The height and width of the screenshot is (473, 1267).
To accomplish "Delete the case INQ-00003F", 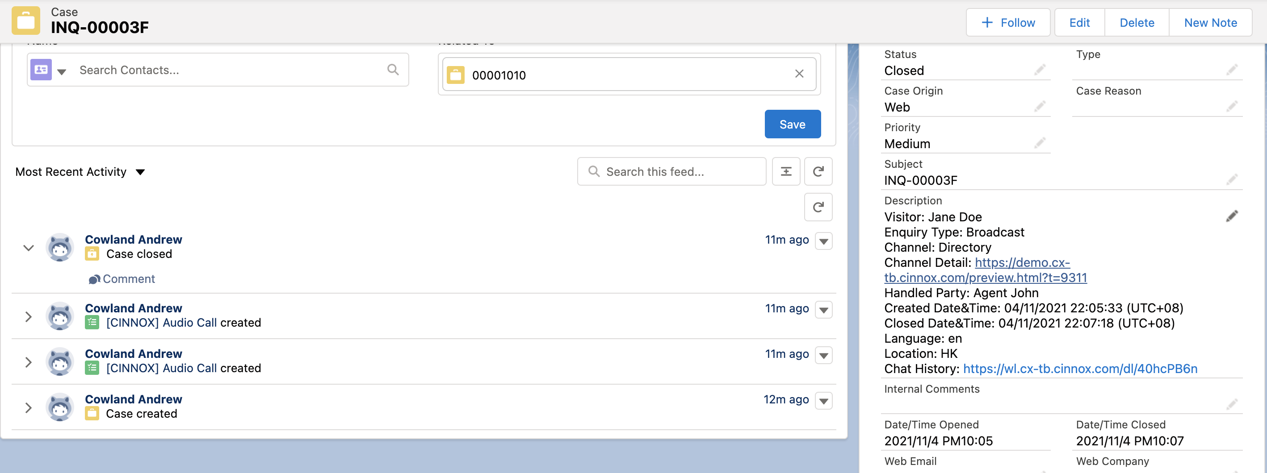I will pos(1137,23).
